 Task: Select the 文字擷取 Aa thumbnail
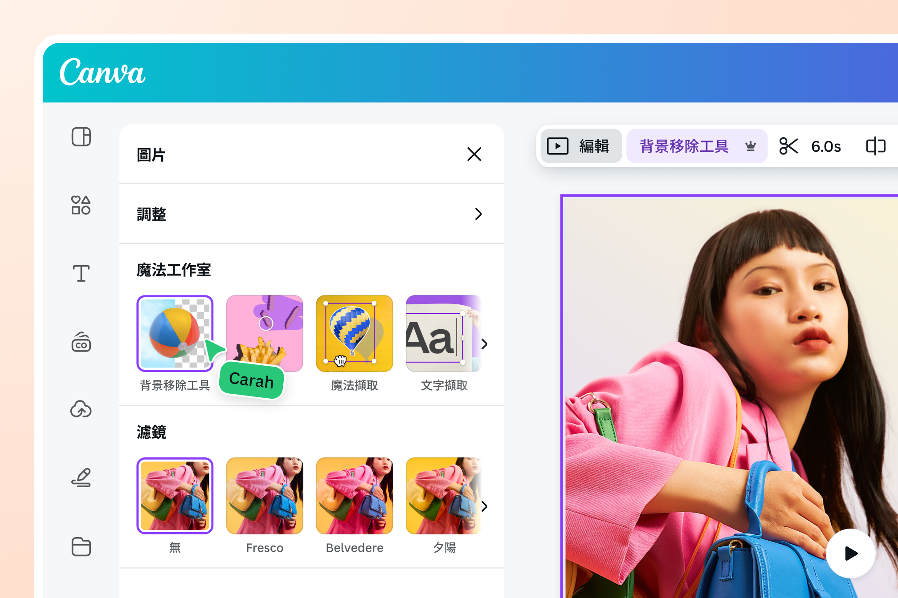point(444,333)
